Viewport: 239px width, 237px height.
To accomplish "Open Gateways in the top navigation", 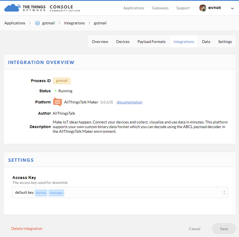I will point(160,8).
